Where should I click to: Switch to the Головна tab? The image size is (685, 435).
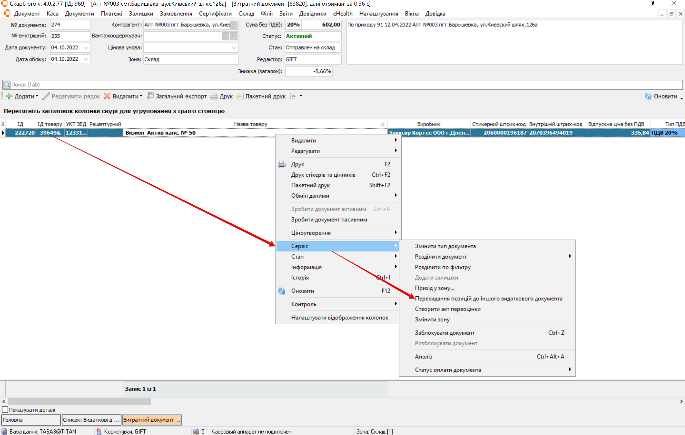tap(31, 420)
